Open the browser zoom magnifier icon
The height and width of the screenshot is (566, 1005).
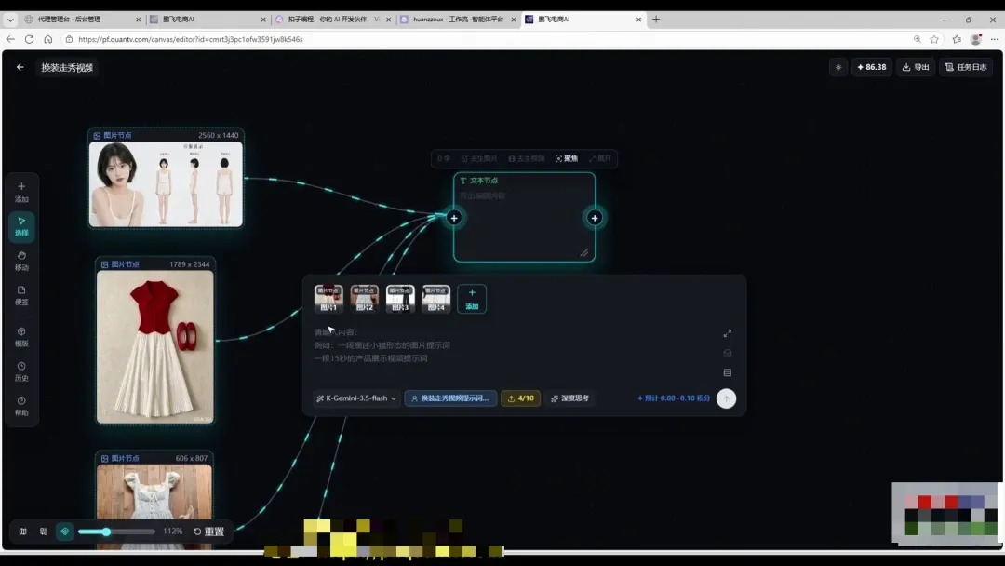[918, 39]
